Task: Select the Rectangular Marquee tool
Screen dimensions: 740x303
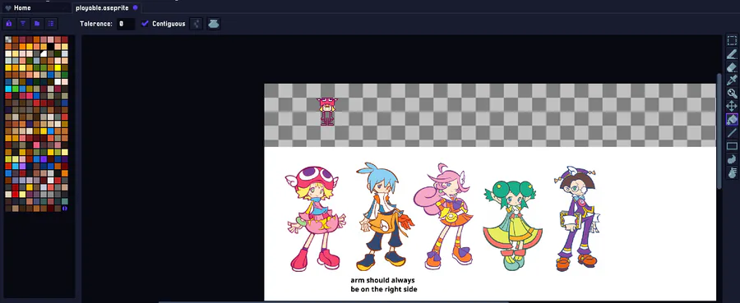Action: [x=732, y=40]
